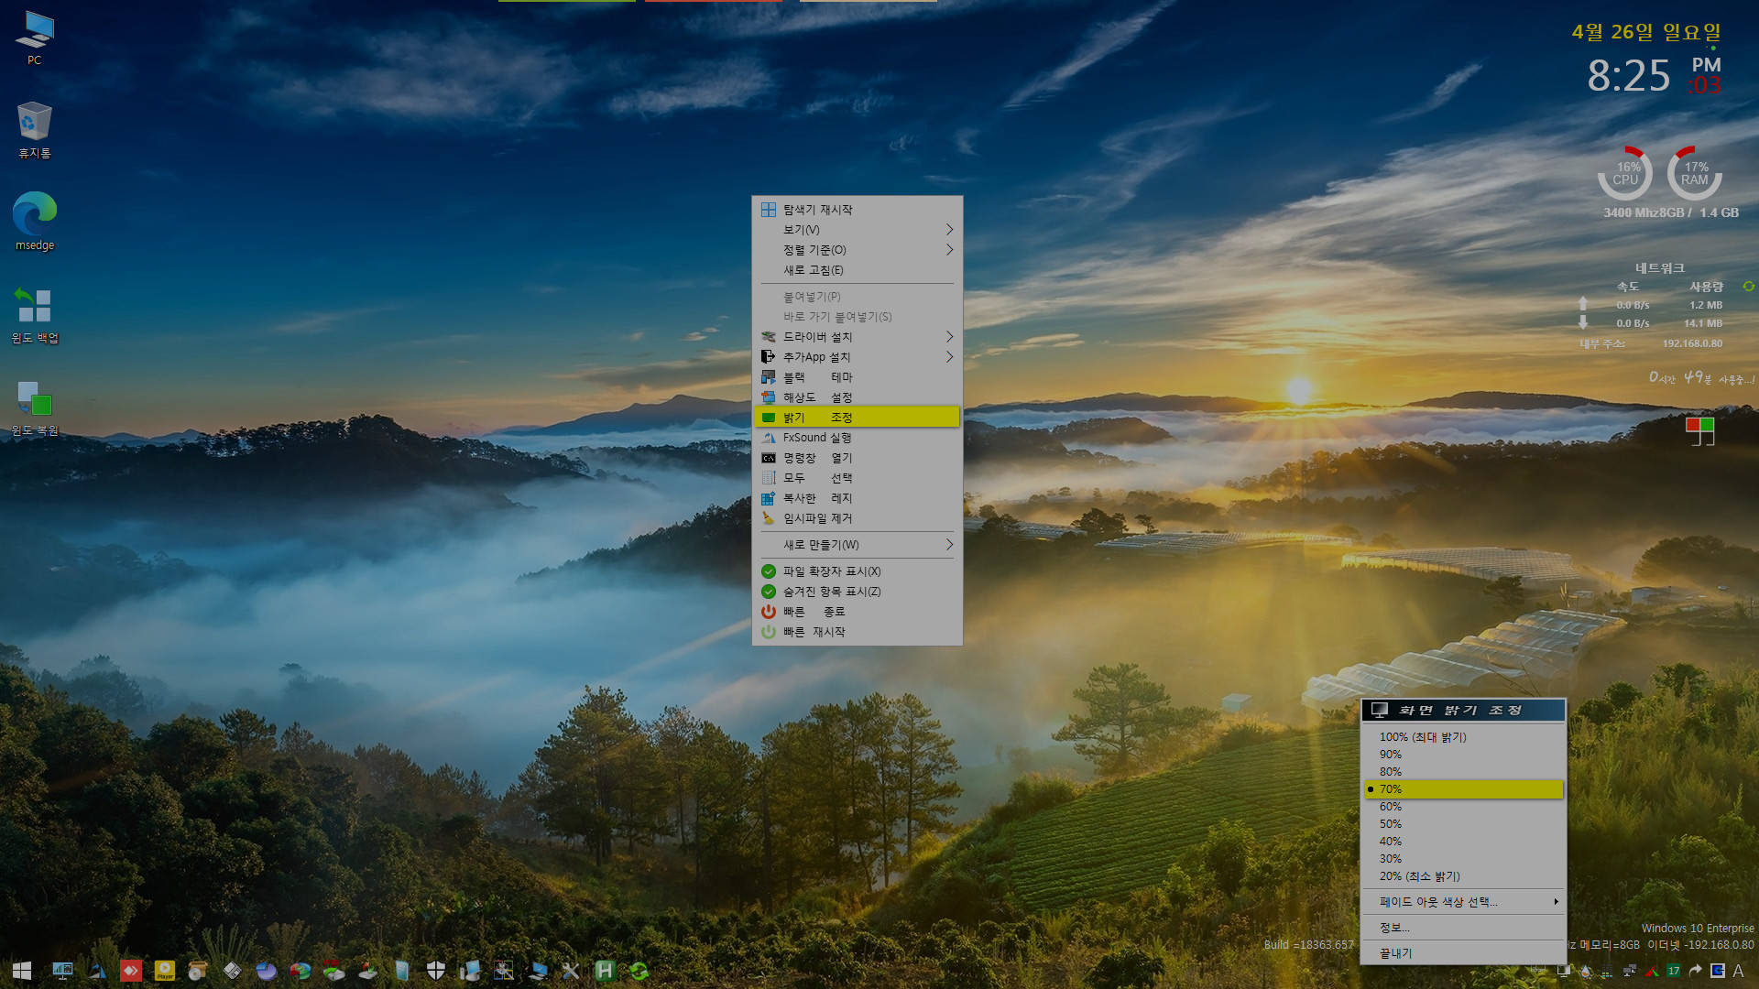Click the desktop computer taskbar icon
Image resolution: width=1759 pixels, height=989 pixels.
[x=469, y=971]
